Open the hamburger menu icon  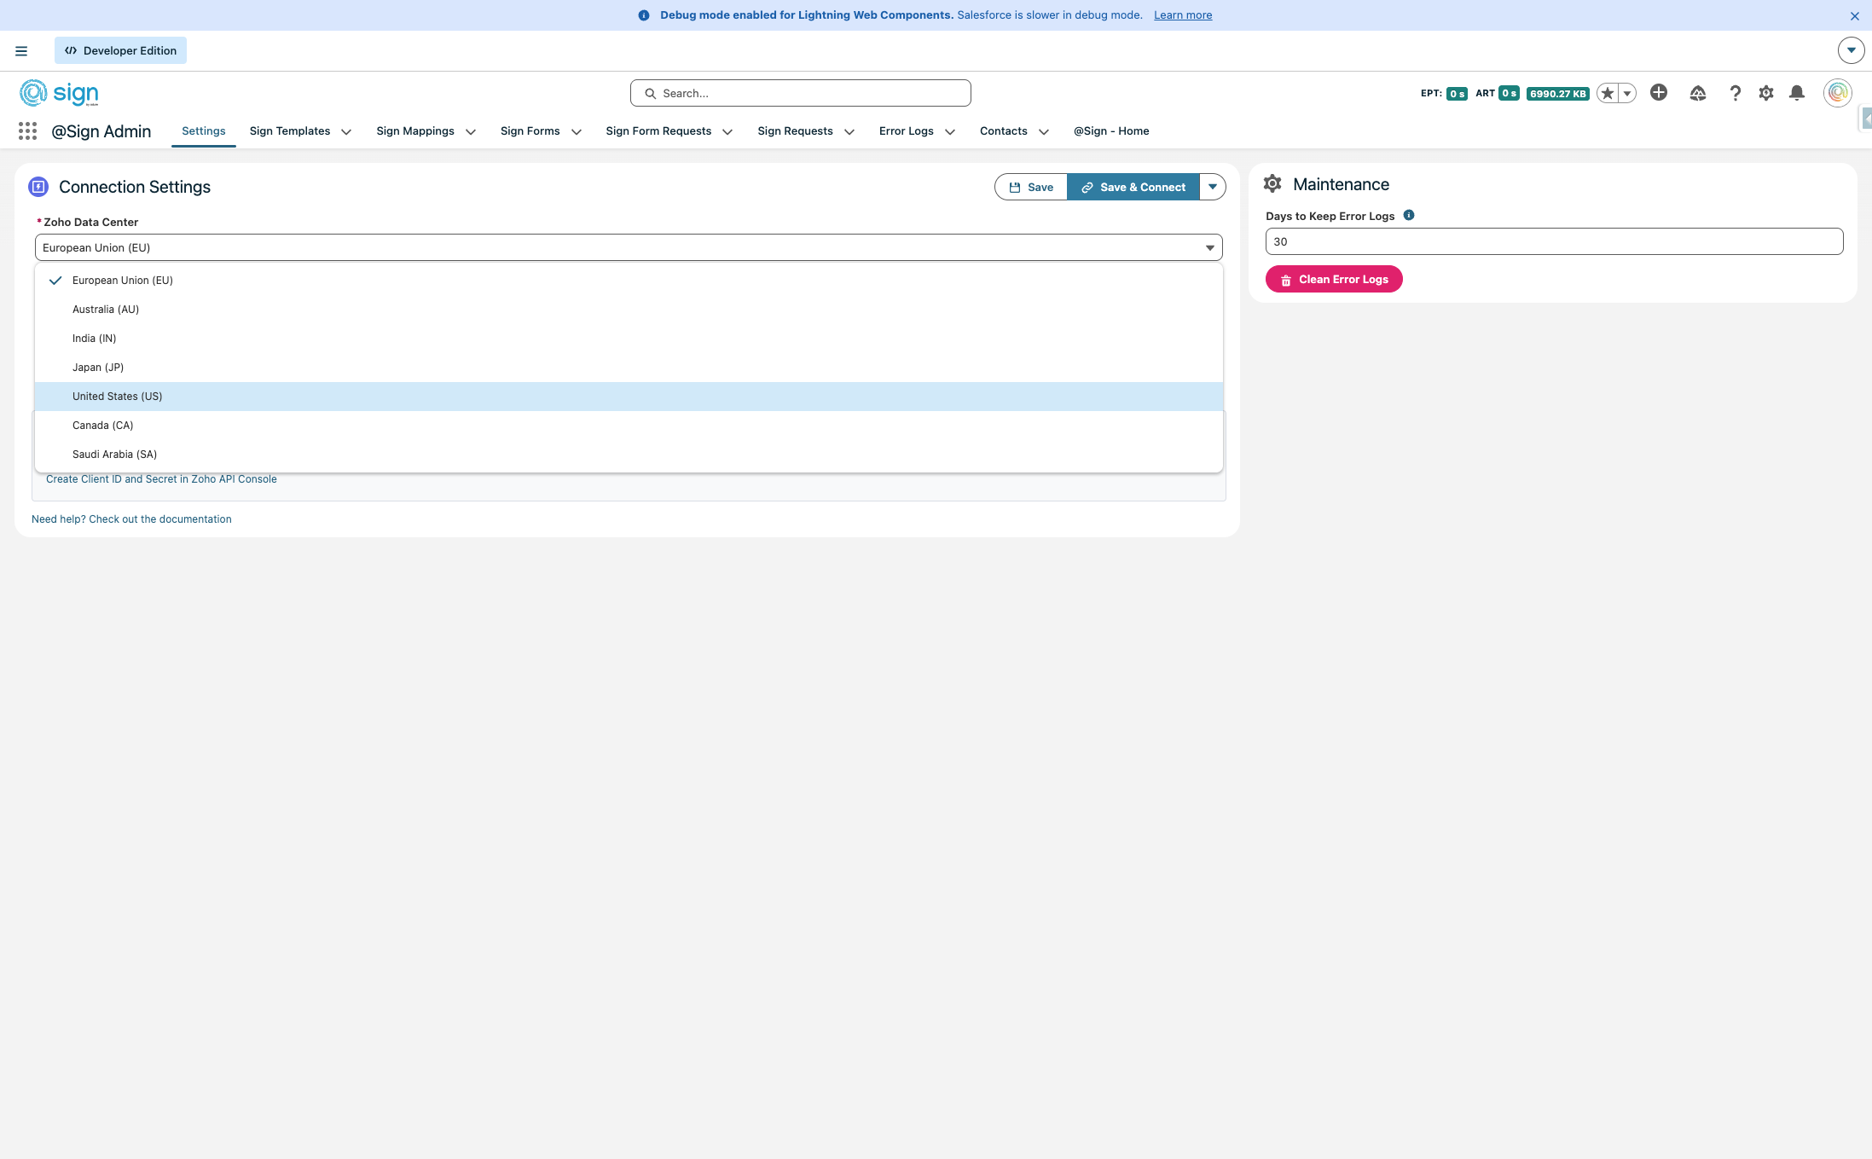click(21, 51)
